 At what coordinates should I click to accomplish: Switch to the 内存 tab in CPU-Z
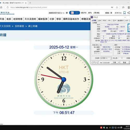[104, 21]
